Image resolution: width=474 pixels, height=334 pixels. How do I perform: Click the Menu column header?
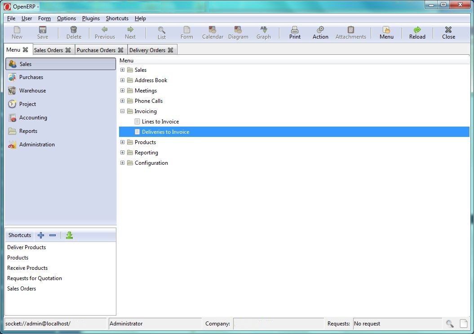pyautogui.click(x=294, y=61)
